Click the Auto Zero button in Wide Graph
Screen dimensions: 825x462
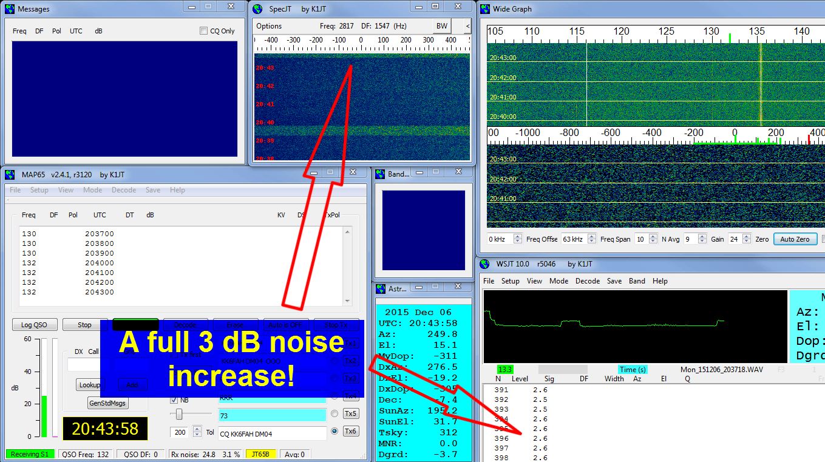tap(795, 239)
